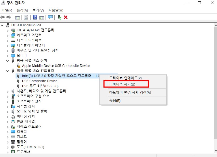Select the 마우스 및 기타 포인팅 장치 label
Screen dimensions: 217x157
(38, 50)
